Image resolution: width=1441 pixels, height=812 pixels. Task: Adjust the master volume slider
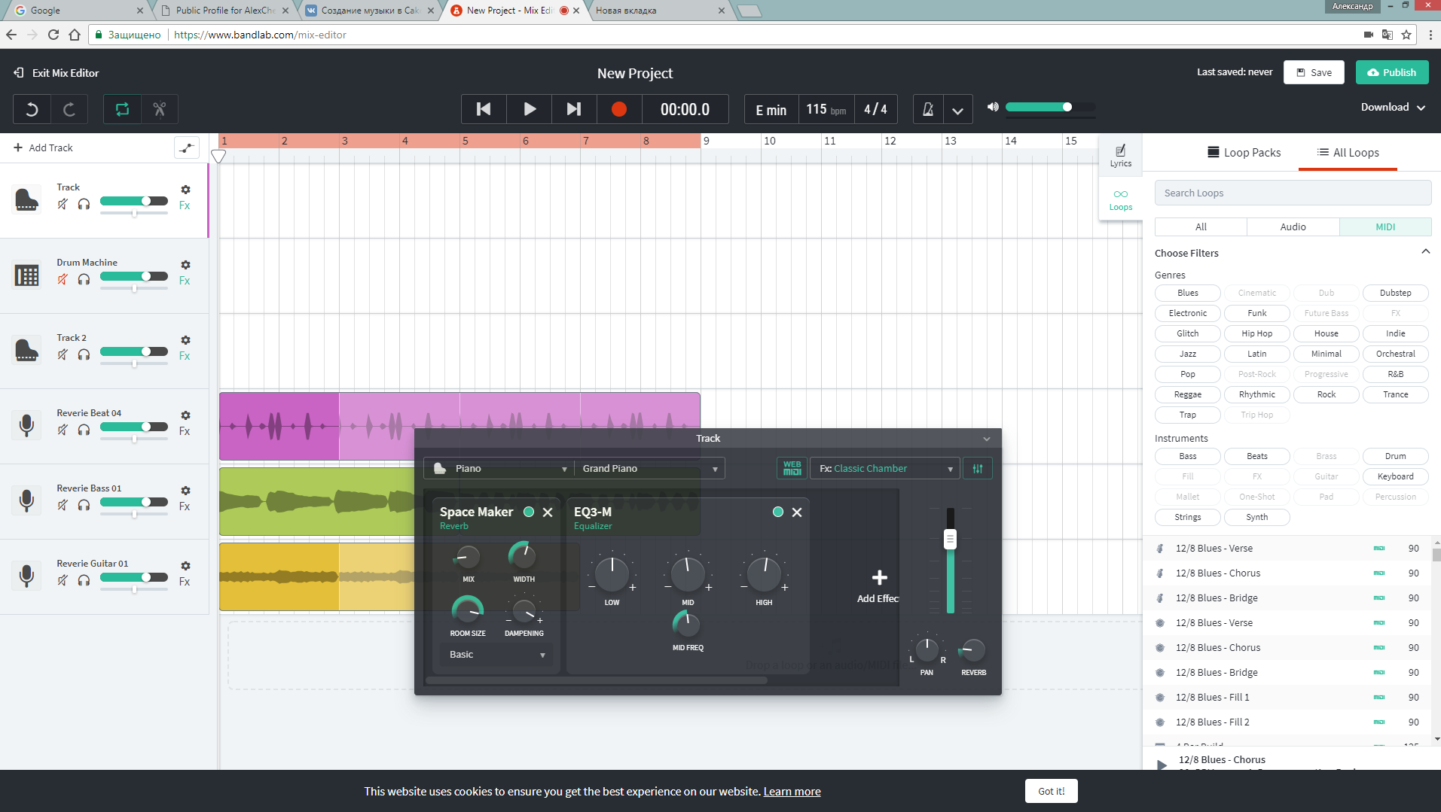(x=1050, y=107)
